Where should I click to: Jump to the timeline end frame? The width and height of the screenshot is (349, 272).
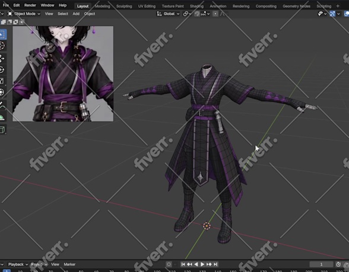(215, 264)
